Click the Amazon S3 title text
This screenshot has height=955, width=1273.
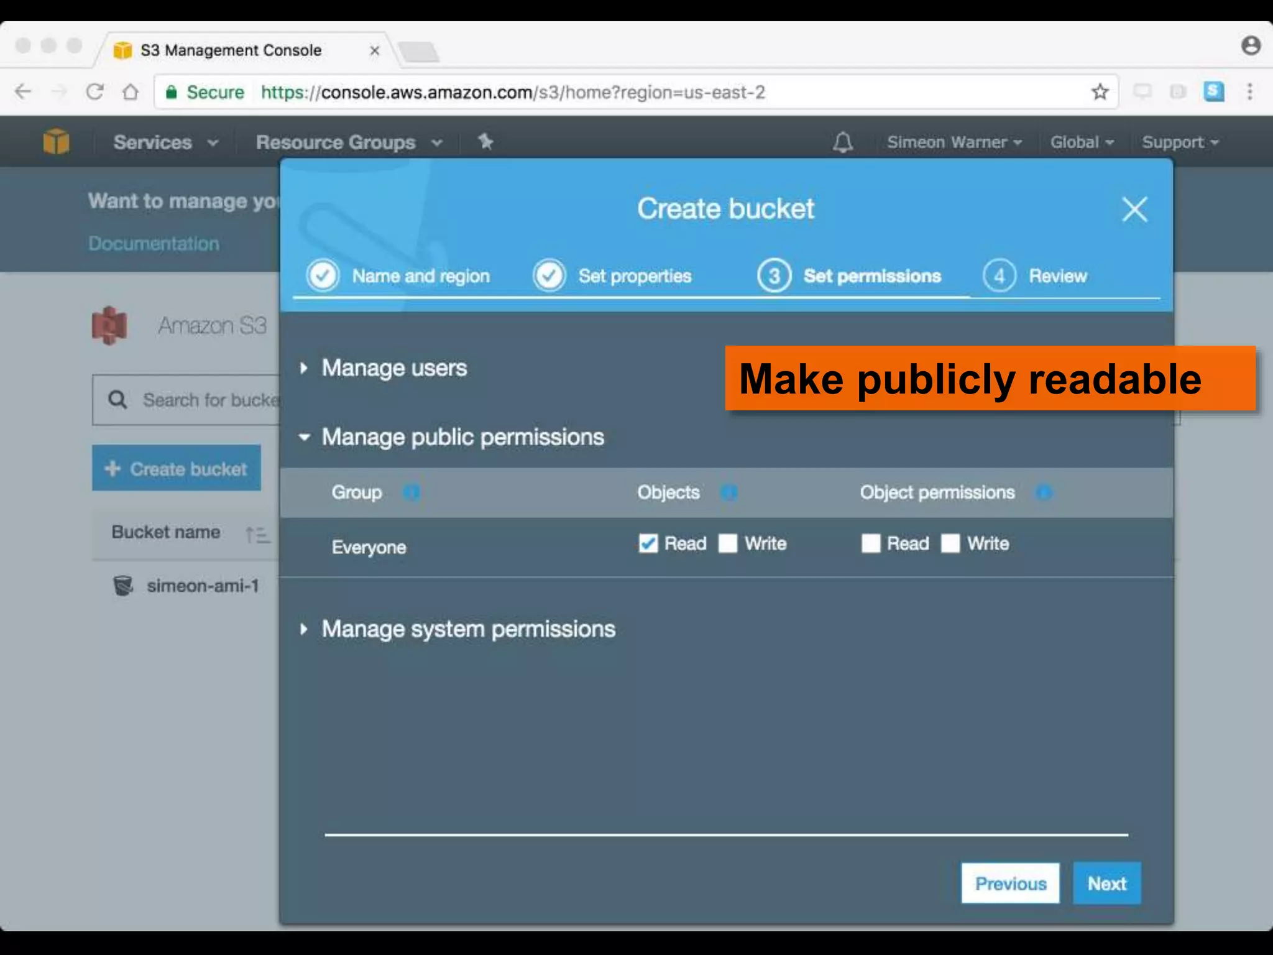click(x=213, y=325)
